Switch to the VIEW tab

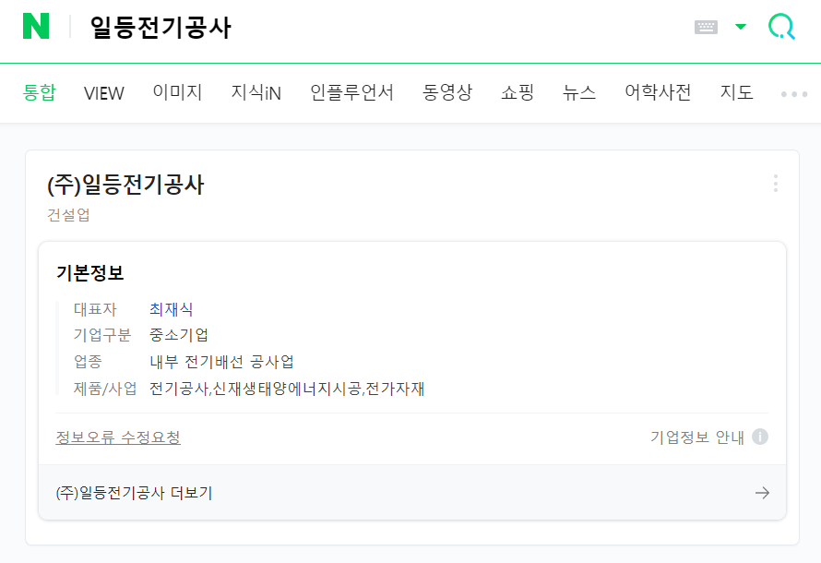(103, 93)
